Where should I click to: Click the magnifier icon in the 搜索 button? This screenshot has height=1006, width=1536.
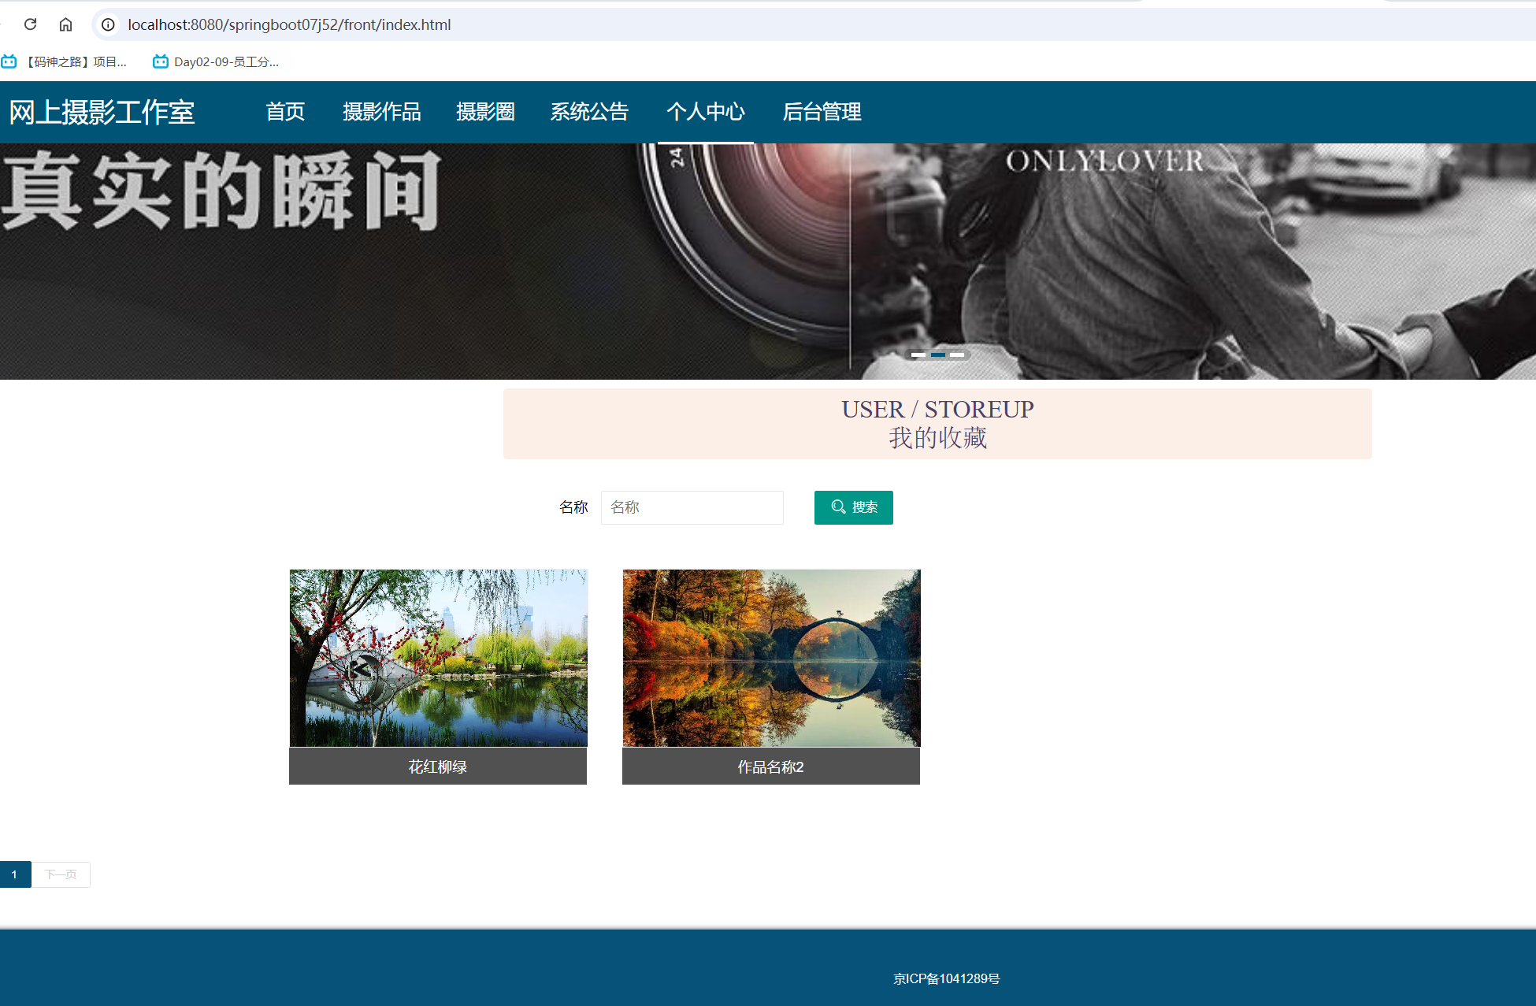tap(838, 507)
